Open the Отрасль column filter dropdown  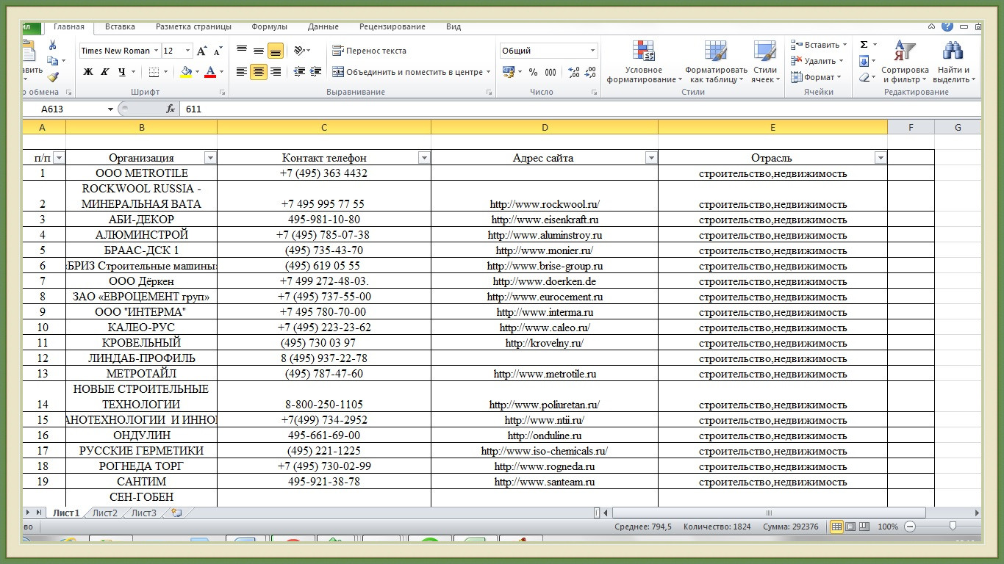881,158
